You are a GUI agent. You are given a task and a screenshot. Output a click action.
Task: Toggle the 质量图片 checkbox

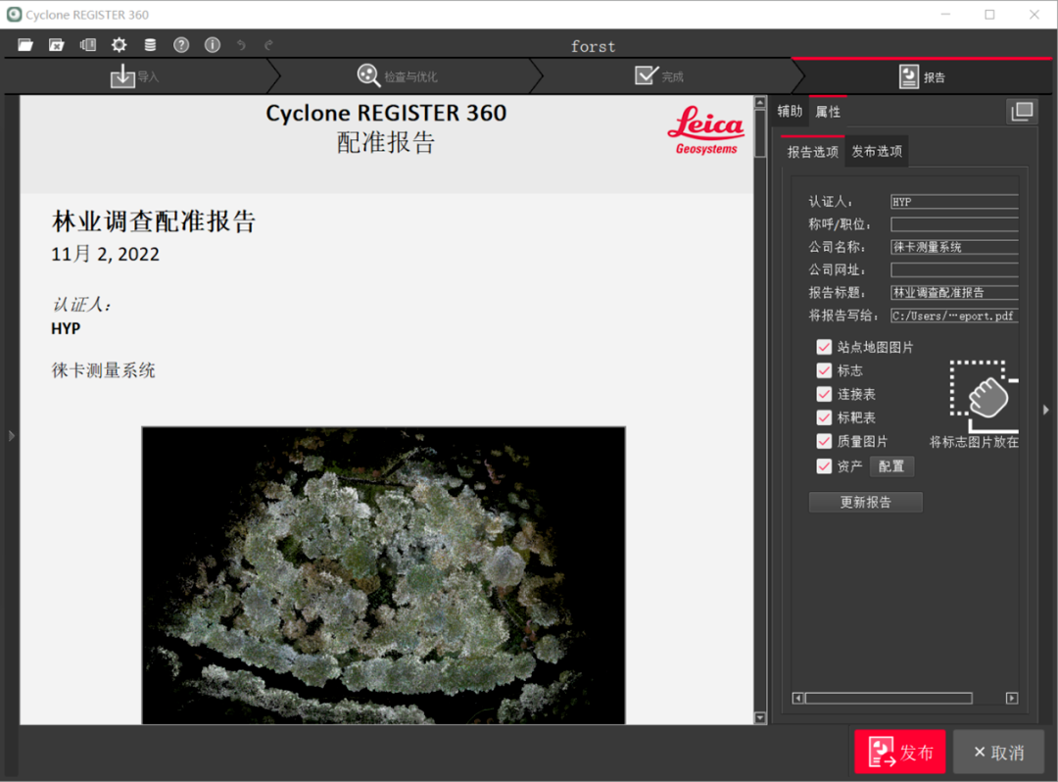[x=824, y=441]
